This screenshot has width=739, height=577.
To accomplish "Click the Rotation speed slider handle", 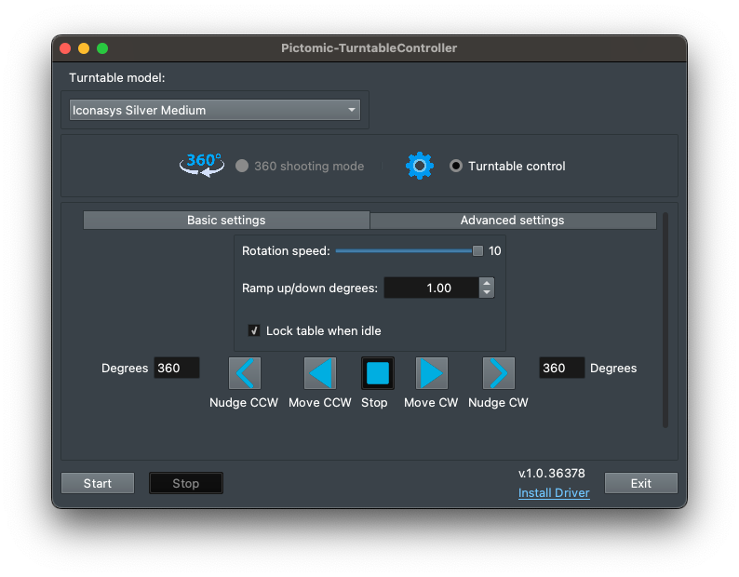I will coord(477,250).
